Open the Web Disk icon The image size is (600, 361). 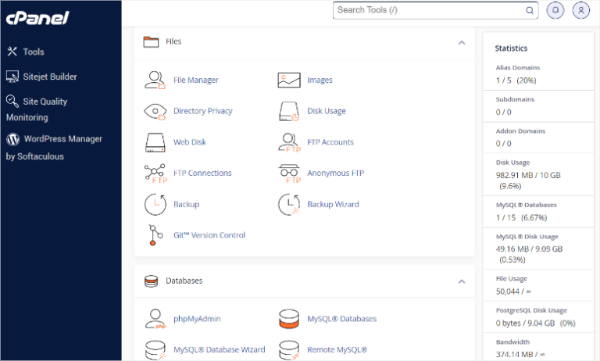(155, 142)
